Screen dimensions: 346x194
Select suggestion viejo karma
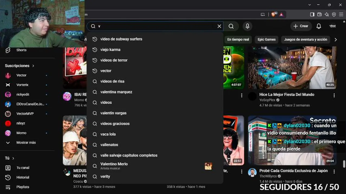click(155, 50)
